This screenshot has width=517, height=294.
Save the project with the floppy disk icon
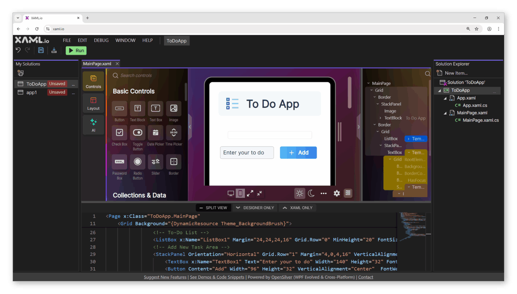pos(41,50)
